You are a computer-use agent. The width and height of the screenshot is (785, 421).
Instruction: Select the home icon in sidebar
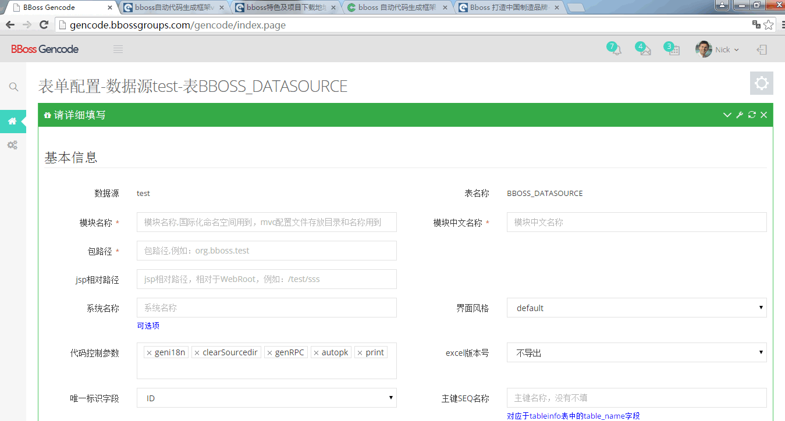click(12, 121)
